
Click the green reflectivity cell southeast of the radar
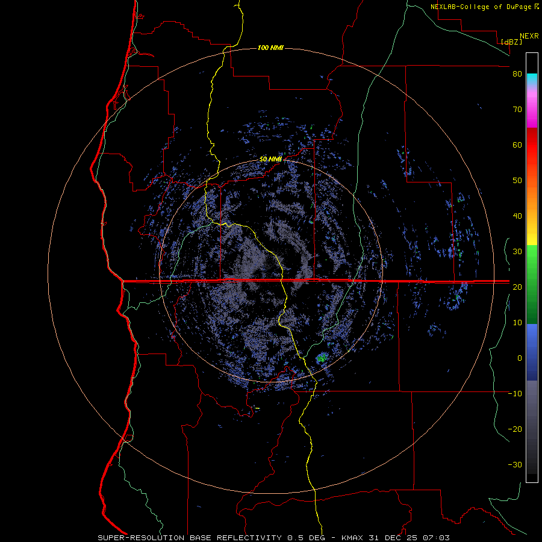pos(322,357)
